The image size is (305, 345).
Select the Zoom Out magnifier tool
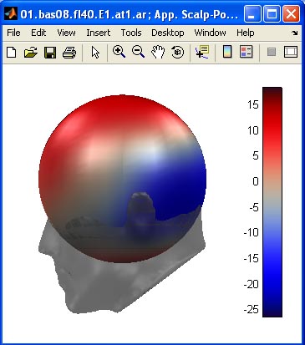[x=138, y=52]
